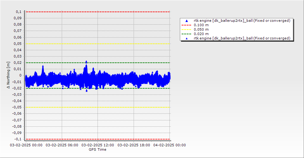Click the "03-02-2025 18:00" time label
Viewport: 304px width, 158px height.
(134, 145)
